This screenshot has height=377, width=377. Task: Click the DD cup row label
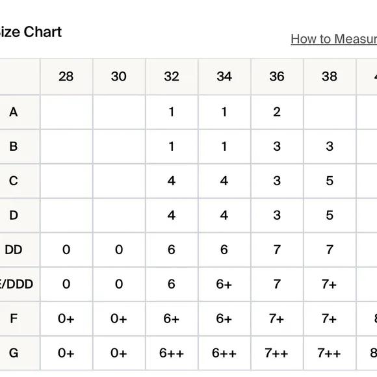click(14, 250)
